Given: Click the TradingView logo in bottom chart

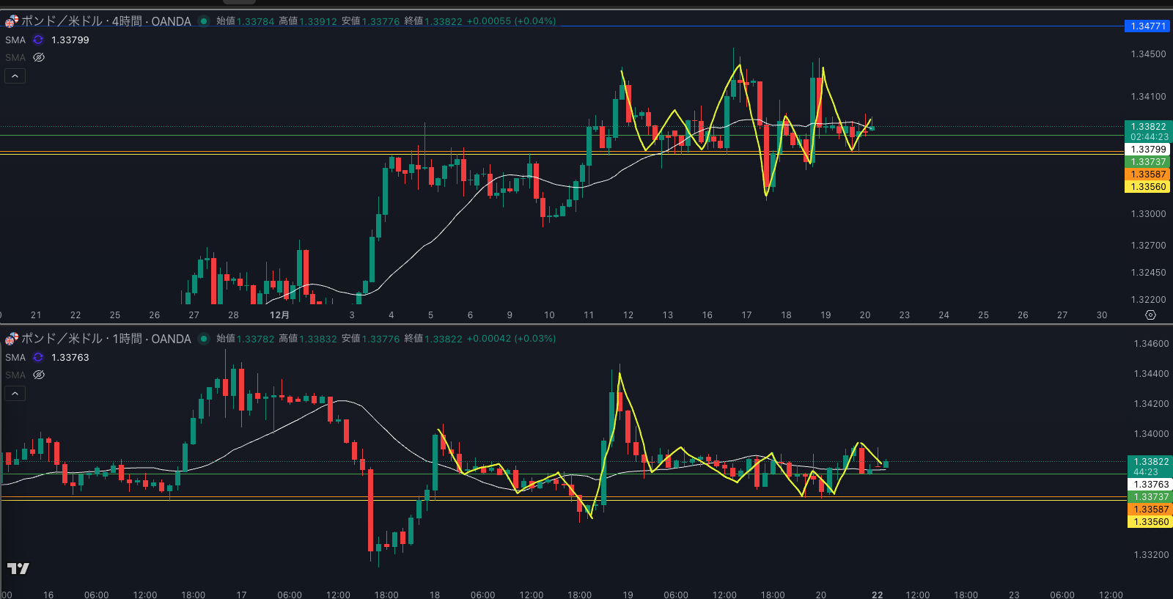Looking at the screenshot, I should pos(18,568).
